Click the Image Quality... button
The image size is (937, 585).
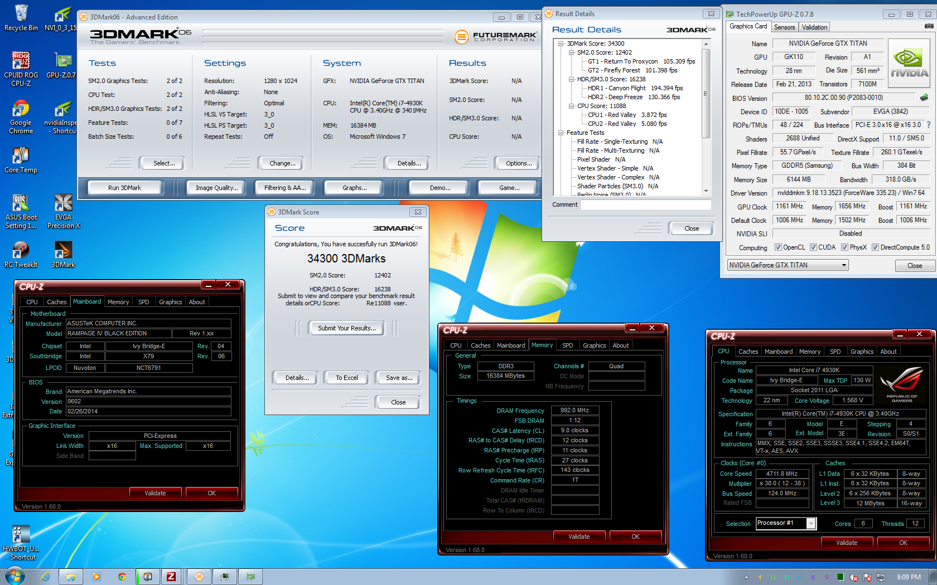click(217, 188)
